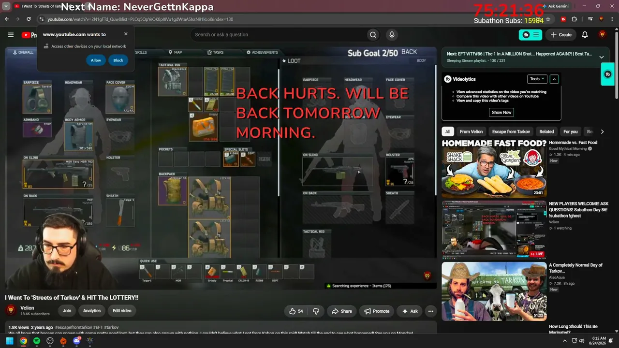Go to the YouTube home logo
Viewport: 619px width, 348px height.
29,35
